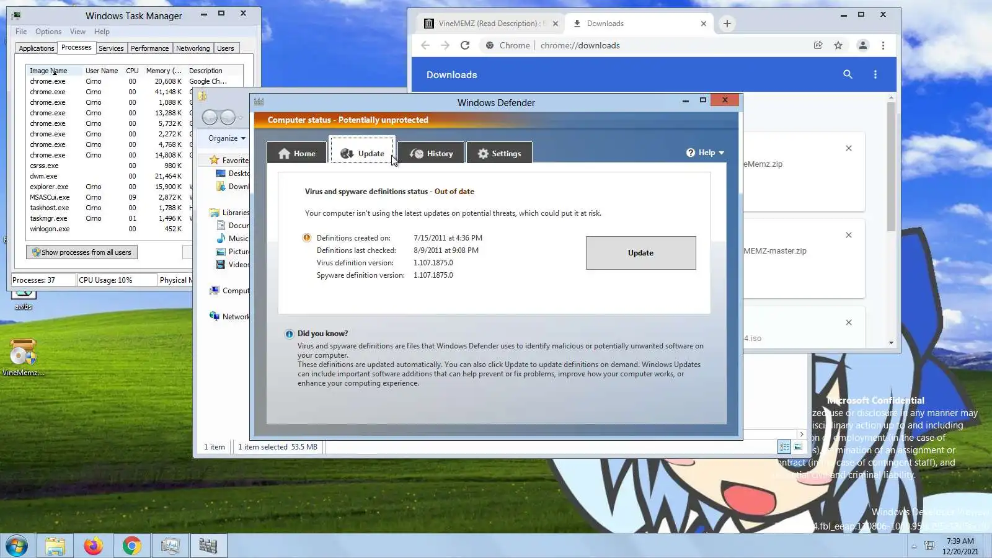Open Libraries in Explorer navigation pane
Screen dimensions: 992x558
(x=229, y=213)
